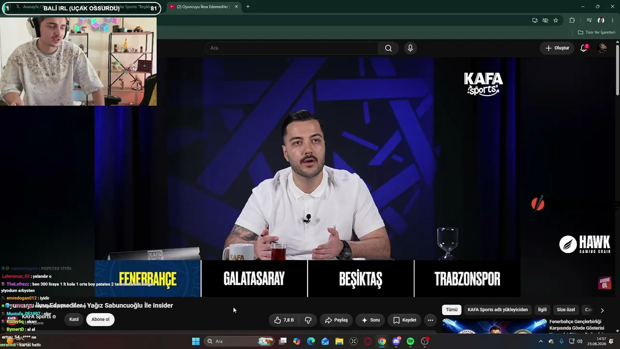This screenshot has width=620, height=349.
Task: Close the Oyuncuyu İkna Edemediler tab
Action: point(236,7)
